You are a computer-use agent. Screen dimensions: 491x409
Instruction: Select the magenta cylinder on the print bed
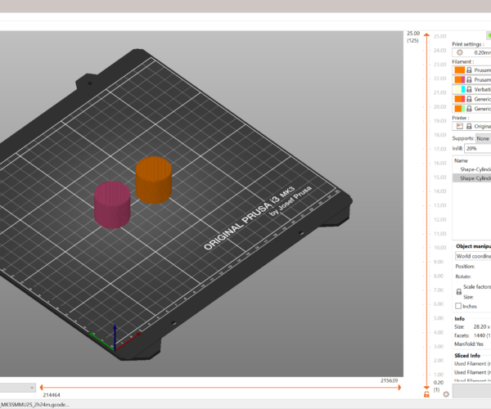112,205
